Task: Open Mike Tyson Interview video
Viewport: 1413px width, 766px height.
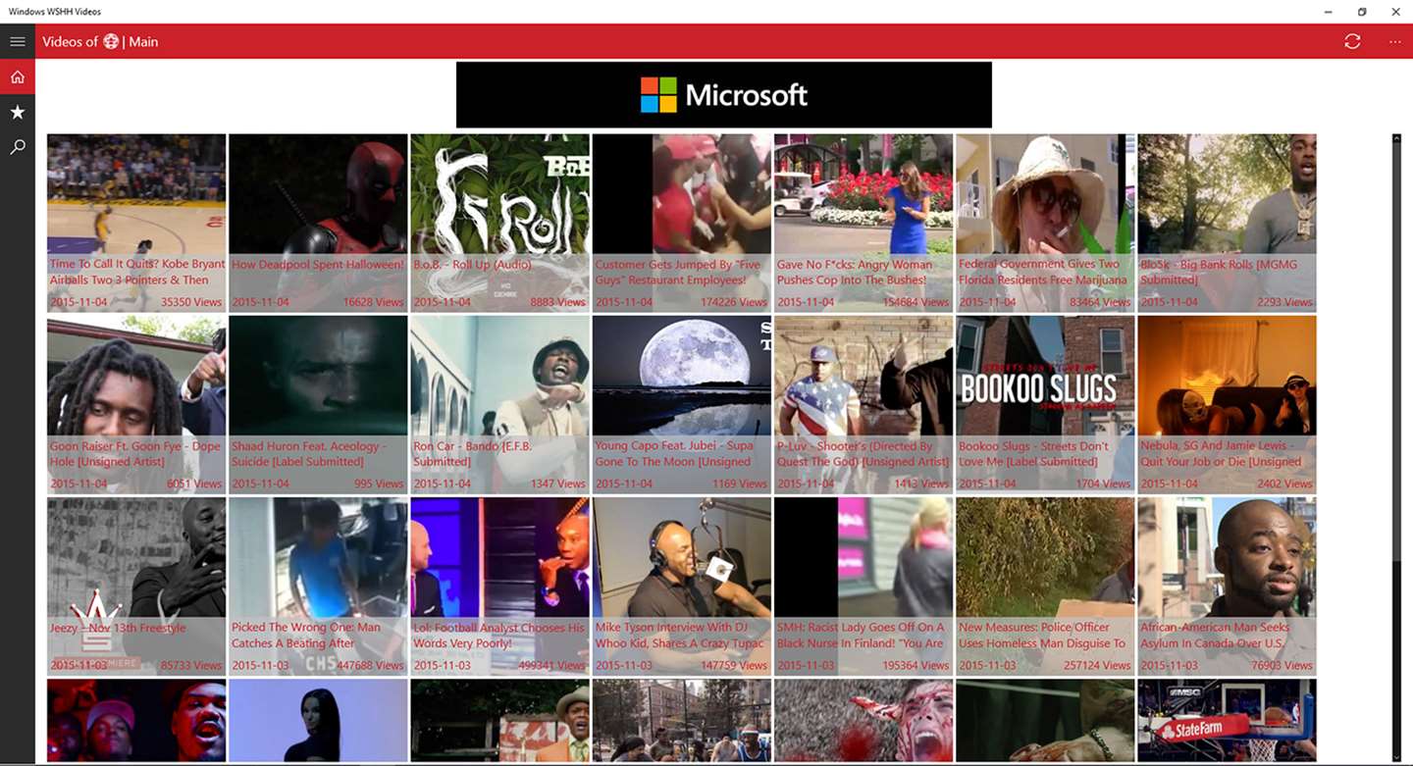Action: (x=681, y=586)
